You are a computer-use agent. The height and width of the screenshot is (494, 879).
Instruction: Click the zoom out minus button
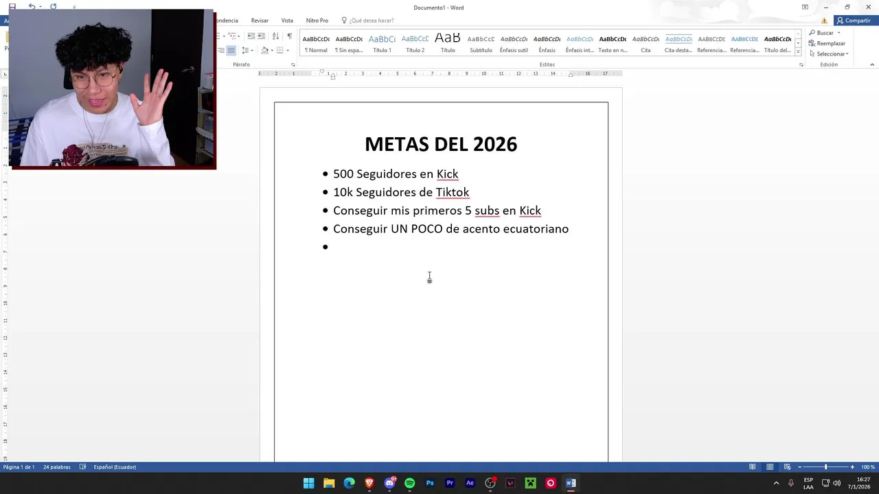[799, 467]
